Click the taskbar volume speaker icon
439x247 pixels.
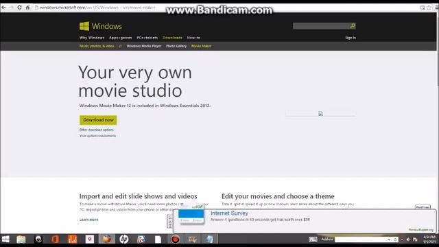(x=408, y=239)
